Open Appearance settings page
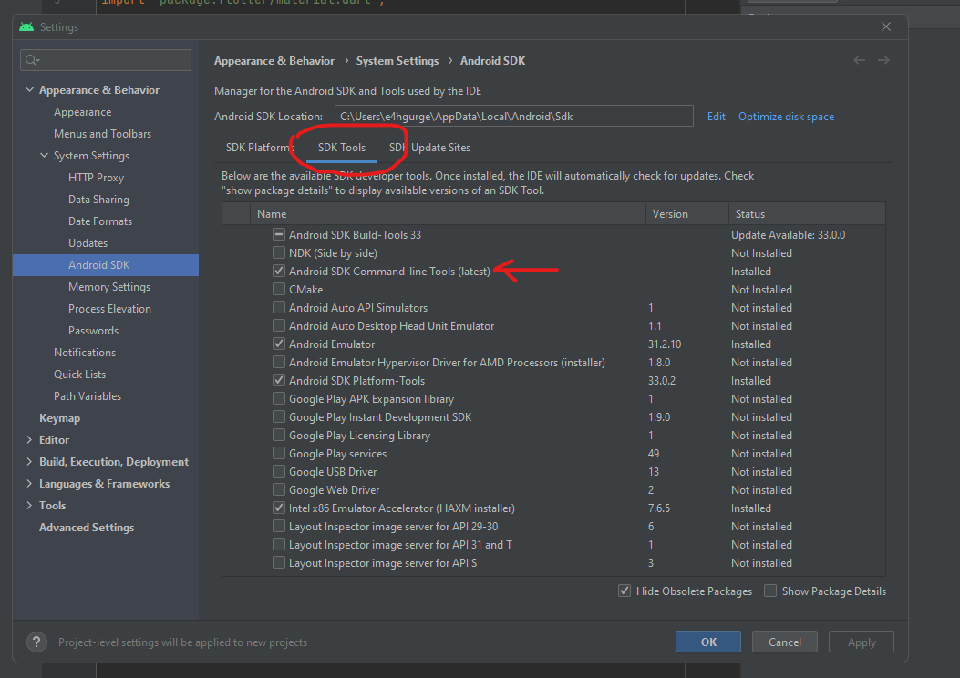This screenshot has height=678, width=960. tap(83, 112)
